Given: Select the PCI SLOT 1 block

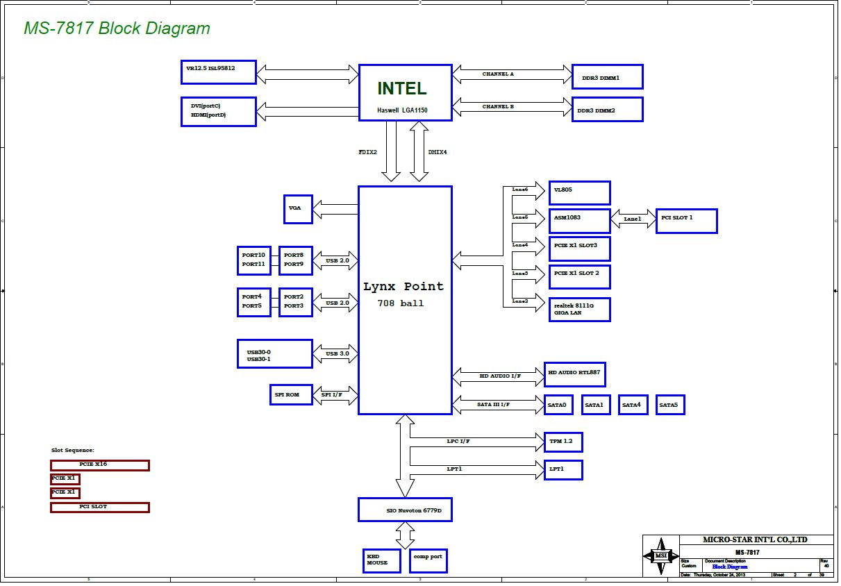Looking at the screenshot, I should tap(687, 221).
